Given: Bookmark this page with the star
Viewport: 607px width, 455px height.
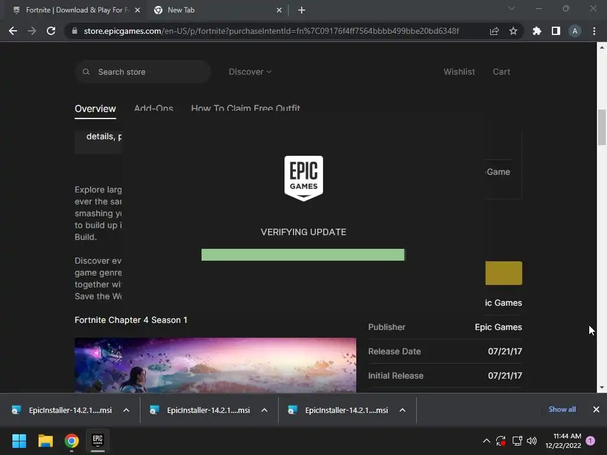Looking at the screenshot, I should [513, 31].
